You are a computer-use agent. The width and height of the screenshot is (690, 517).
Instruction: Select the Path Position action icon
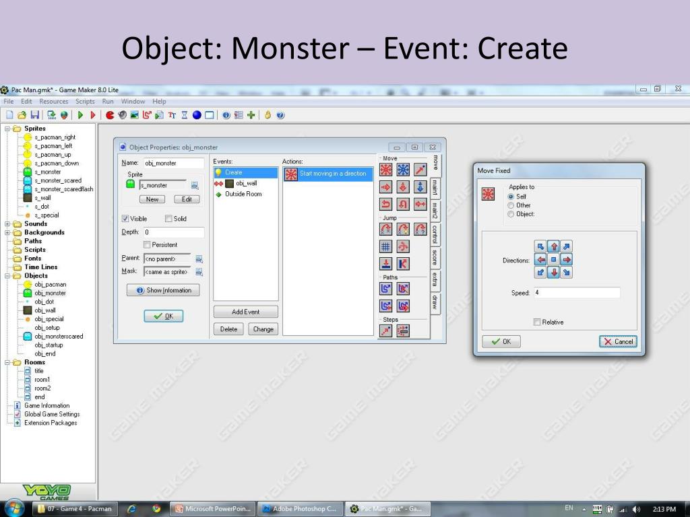[386, 306]
